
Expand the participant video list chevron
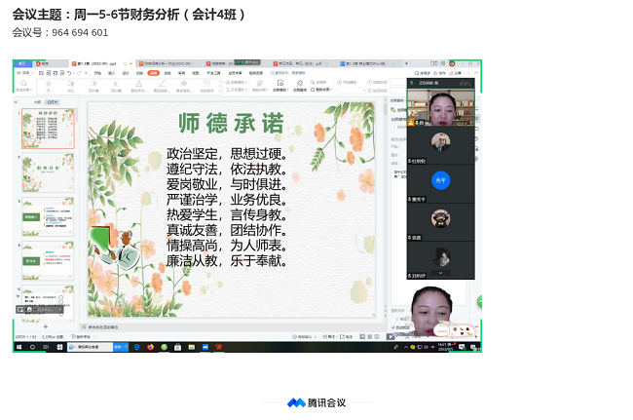(441, 274)
